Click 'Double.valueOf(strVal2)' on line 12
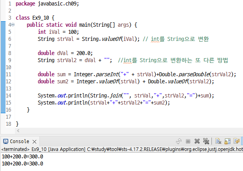Image resolution: width=243 pixels, height=171 pixels. tap(180, 81)
